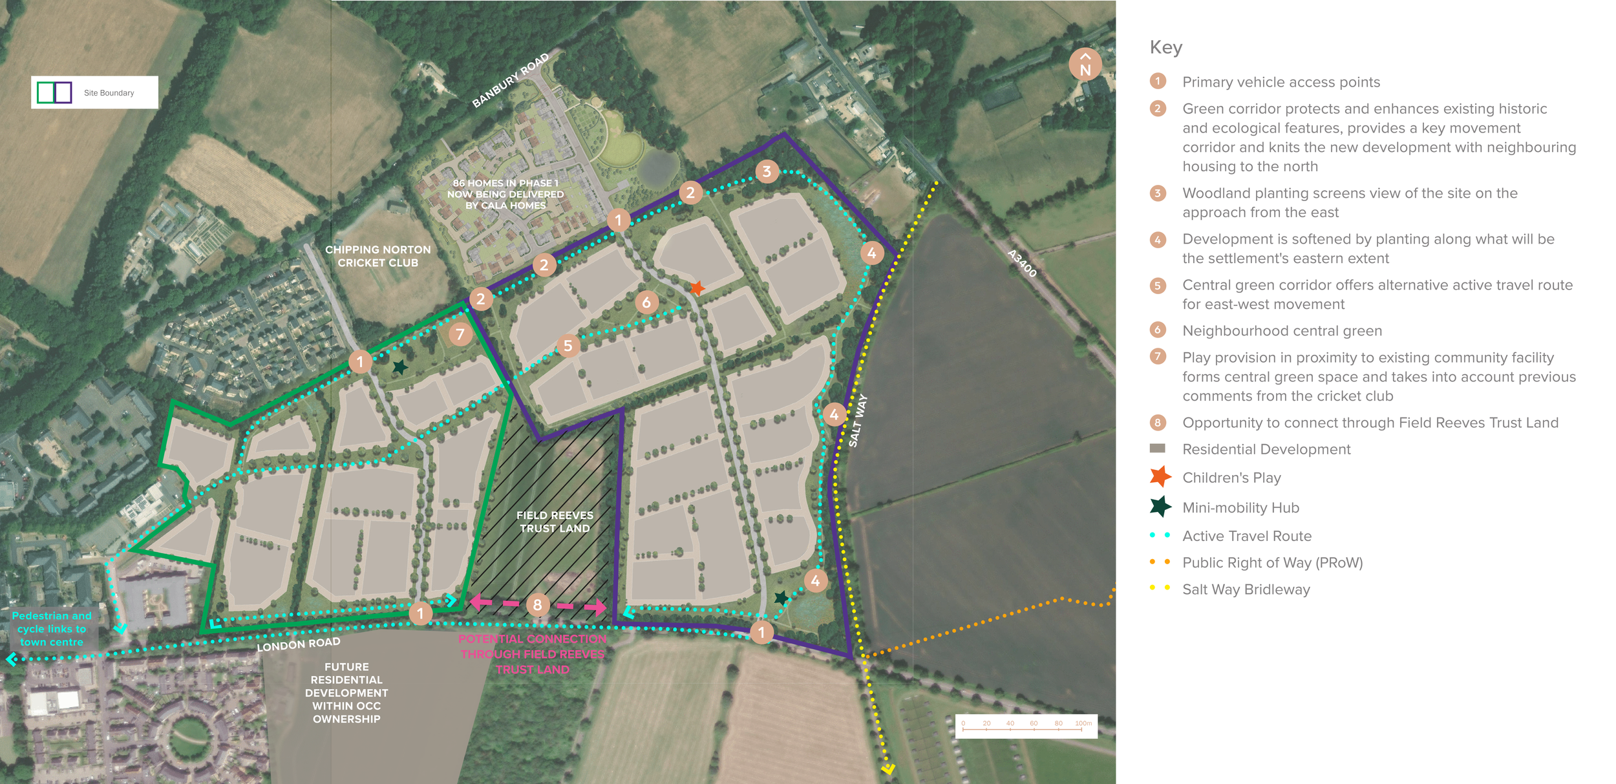This screenshot has height=784, width=1616.
Task: Click the Site Boundary legend swatch
Action: (54, 92)
